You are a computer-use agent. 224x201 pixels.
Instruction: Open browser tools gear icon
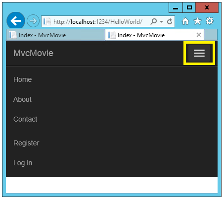(210, 21)
